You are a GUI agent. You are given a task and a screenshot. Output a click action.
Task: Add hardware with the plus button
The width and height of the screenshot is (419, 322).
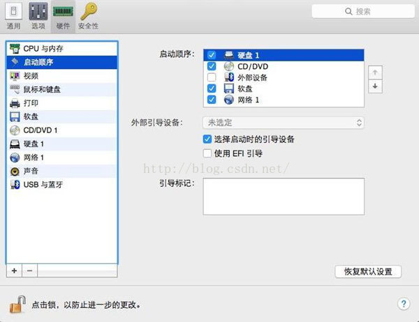(14, 270)
